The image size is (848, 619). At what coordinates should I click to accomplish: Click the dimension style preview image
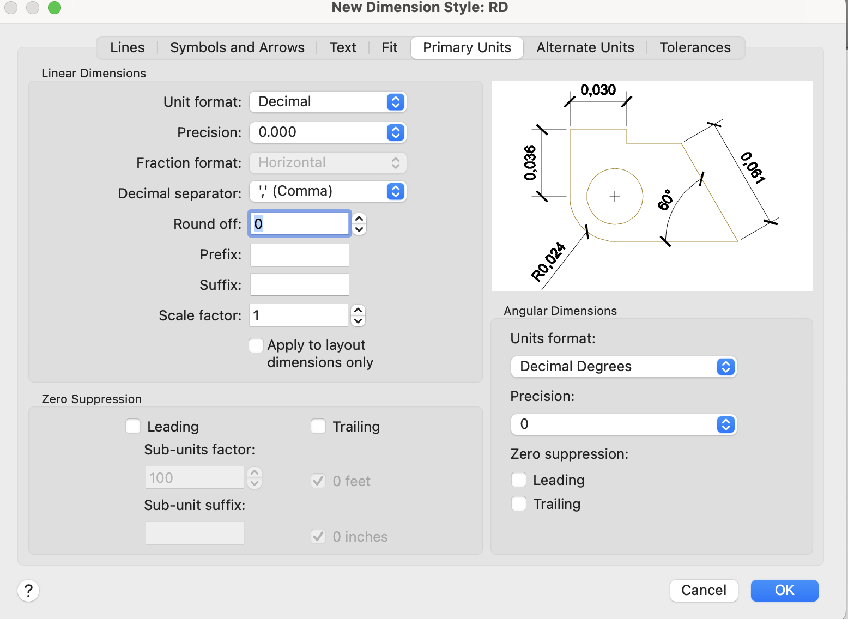(652, 186)
